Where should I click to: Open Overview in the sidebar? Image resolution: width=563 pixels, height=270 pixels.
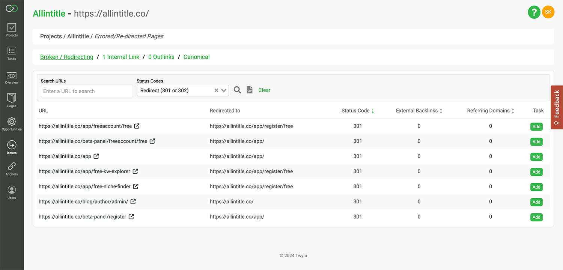pyautogui.click(x=12, y=77)
